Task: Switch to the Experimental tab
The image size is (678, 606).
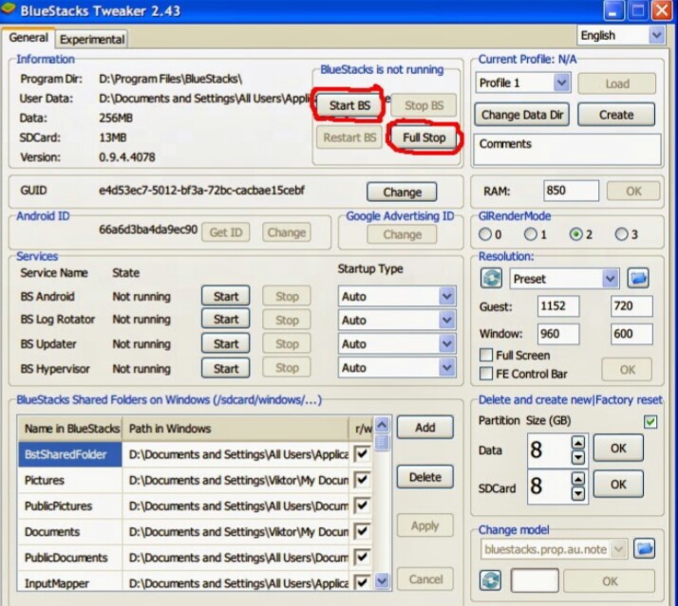Action: (91, 39)
